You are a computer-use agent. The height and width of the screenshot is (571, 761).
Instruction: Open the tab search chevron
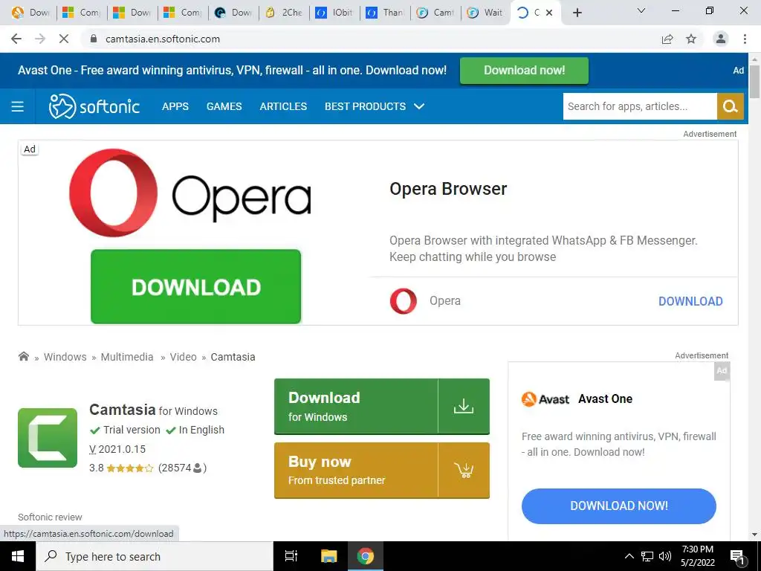pyautogui.click(x=641, y=10)
